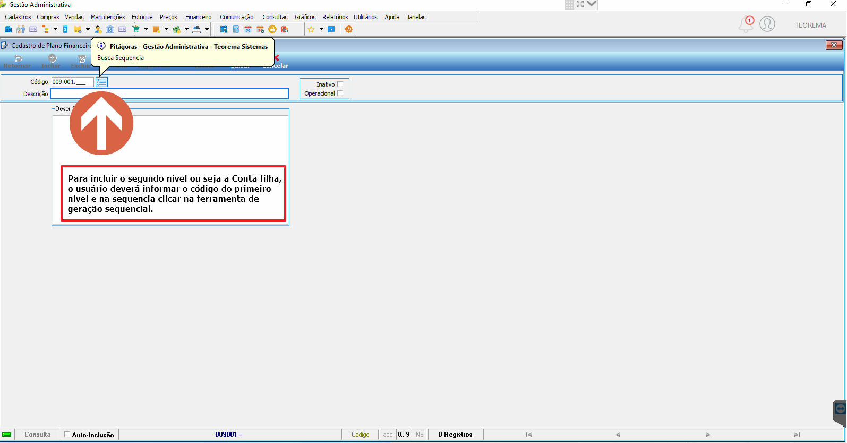Click the green money bills icon
The image size is (847, 443).
(x=176, y=29)
